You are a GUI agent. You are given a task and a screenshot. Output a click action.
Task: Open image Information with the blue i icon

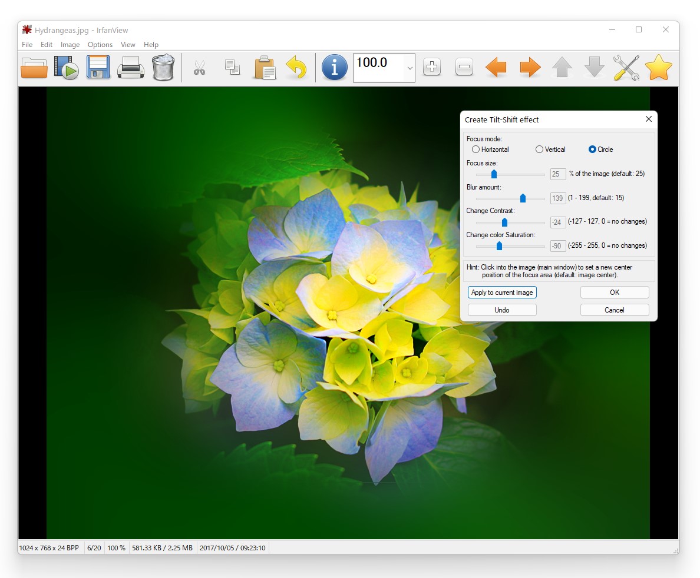click(334, 67)
